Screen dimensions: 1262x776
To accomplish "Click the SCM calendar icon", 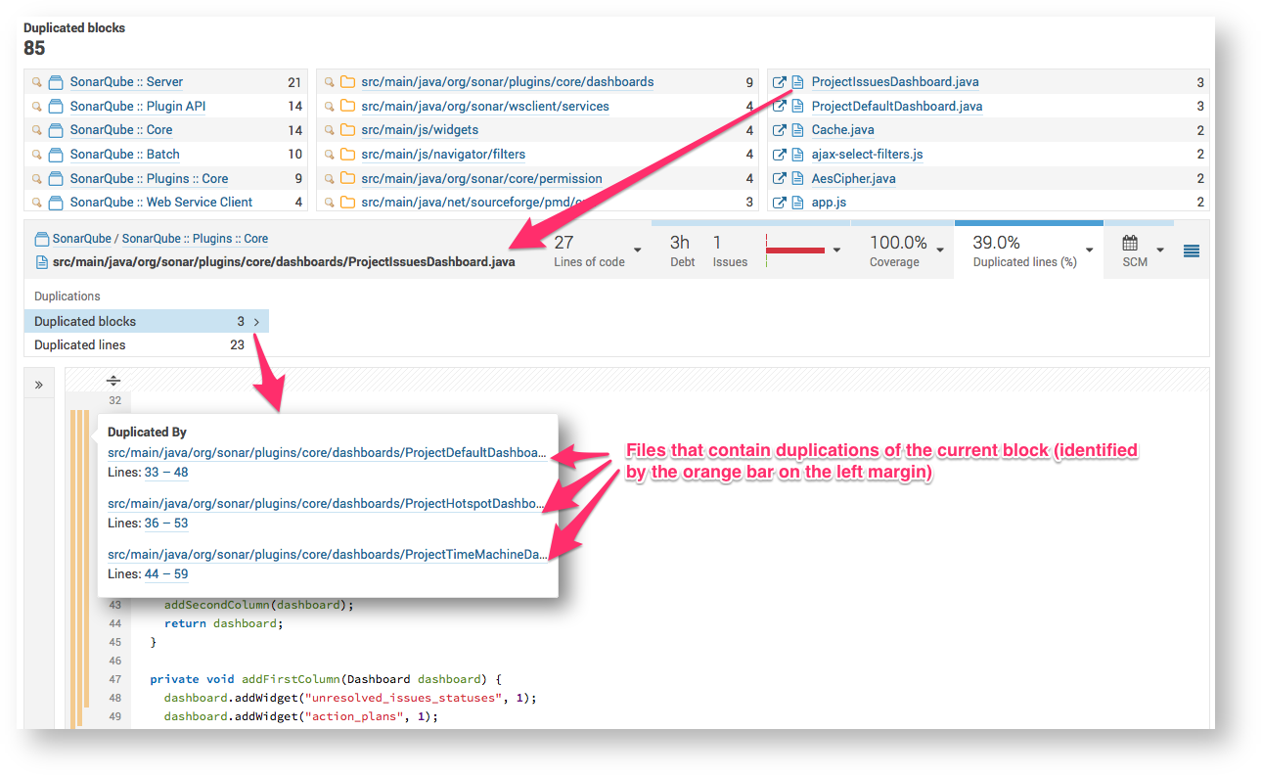I will [1130, 243].
